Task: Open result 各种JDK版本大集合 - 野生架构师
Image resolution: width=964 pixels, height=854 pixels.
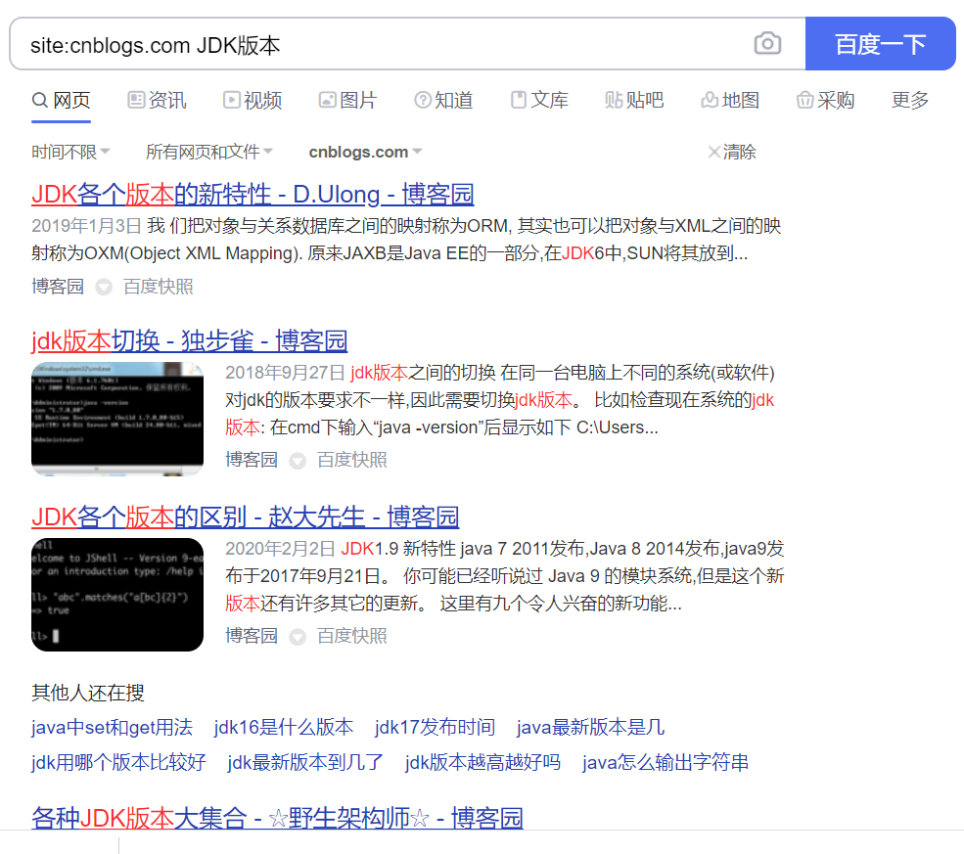Action: tap(277, 818)
